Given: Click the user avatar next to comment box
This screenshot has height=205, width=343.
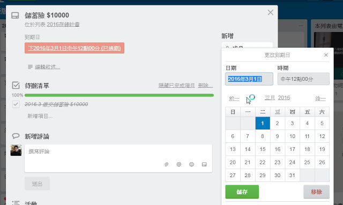Looking at the screenshot, I should point(16,150).
